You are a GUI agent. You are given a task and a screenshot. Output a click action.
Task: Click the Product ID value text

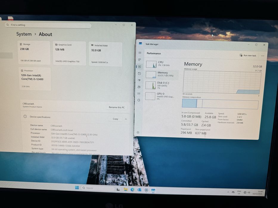click(66, 146)
